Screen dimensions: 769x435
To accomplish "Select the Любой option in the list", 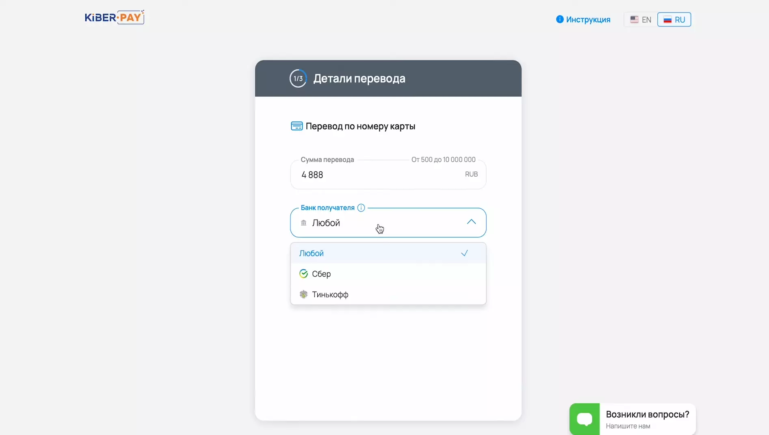I will (x=388, y=253).
